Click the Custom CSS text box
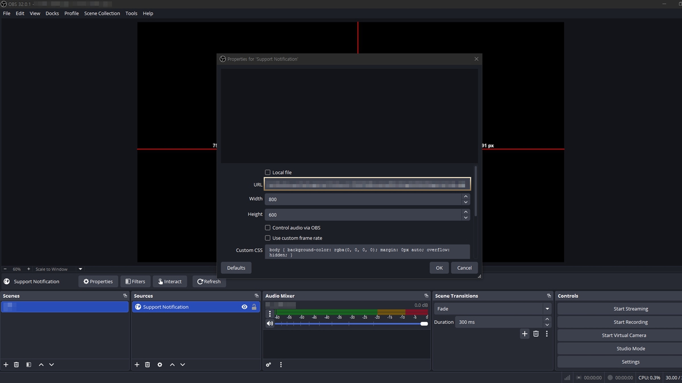The height and width of the screenshot is (383, 682). pos(367,252)
